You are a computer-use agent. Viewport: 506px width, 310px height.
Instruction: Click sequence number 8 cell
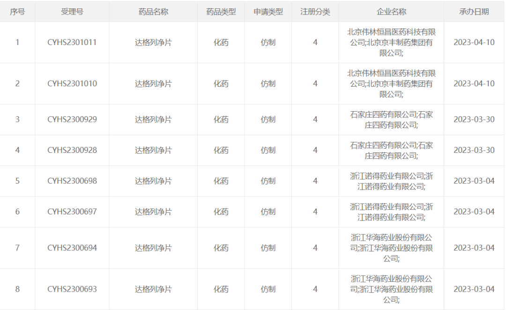pos(17,289)
